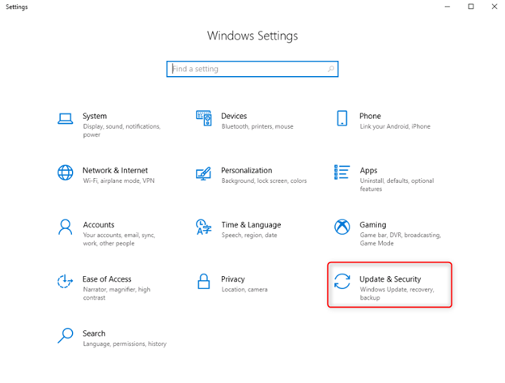Click the System laptop icon
The height and width of the screenshot is (383, 505).
(65, 118)
